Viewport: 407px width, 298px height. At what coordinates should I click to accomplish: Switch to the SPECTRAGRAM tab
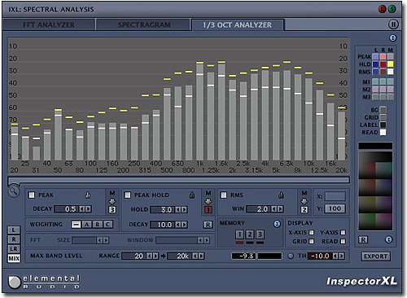pyautogui.click(x=143, y=25)
